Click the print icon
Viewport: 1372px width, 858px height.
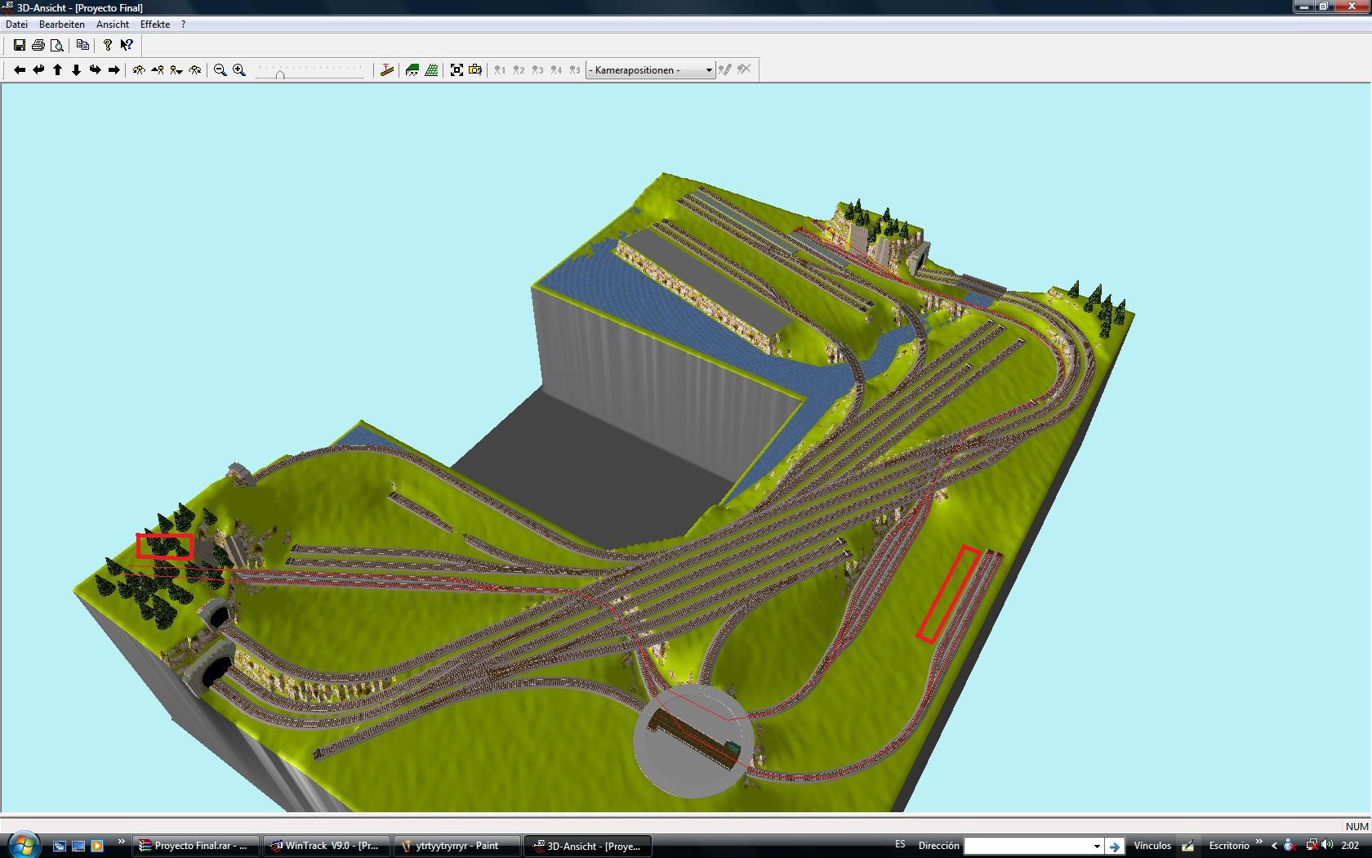pos(38,46)
